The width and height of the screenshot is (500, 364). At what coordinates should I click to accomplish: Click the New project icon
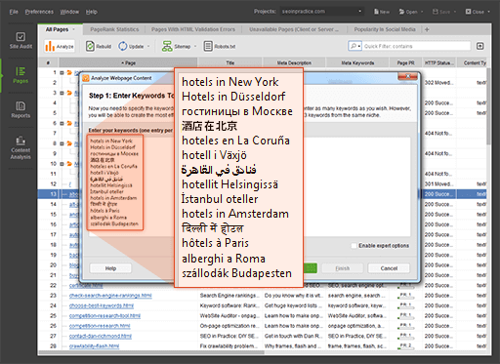pyautogui.click(x=376, y=12)
